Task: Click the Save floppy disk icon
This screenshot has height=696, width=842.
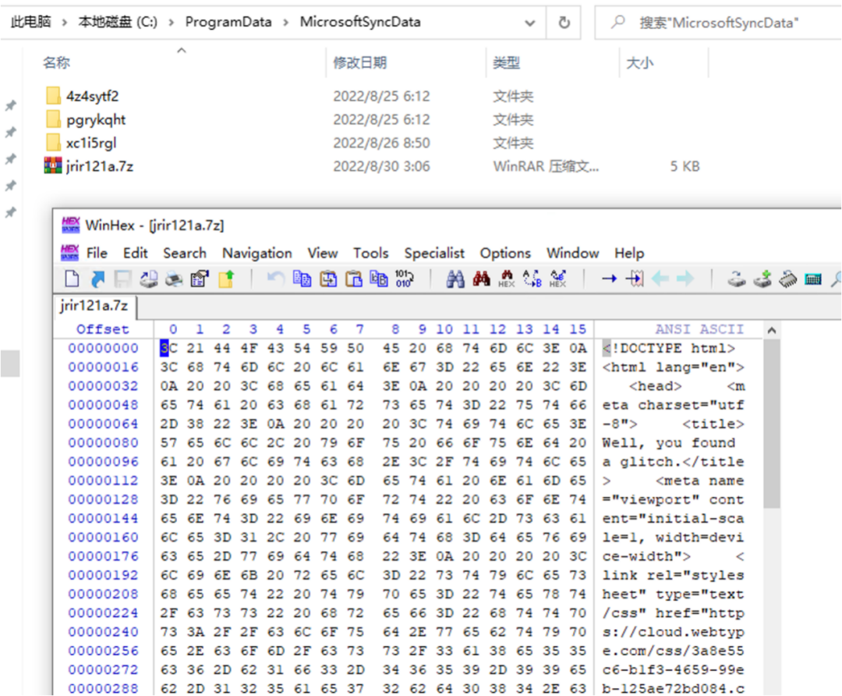Action: pos(123,279)
